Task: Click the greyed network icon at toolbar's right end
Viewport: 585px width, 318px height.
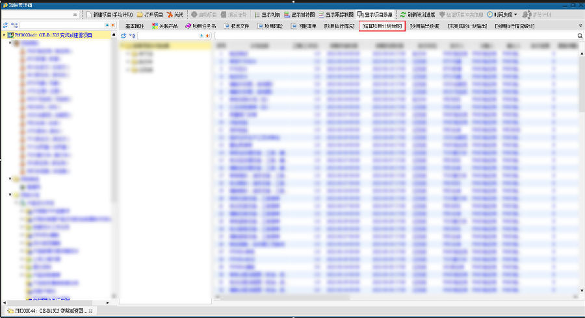Action: (x=526, y=14)
